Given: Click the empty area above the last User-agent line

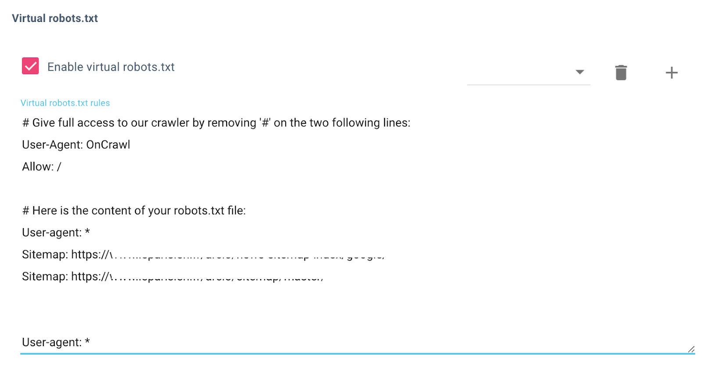Looking at the screenshot, I should [358, 309].
